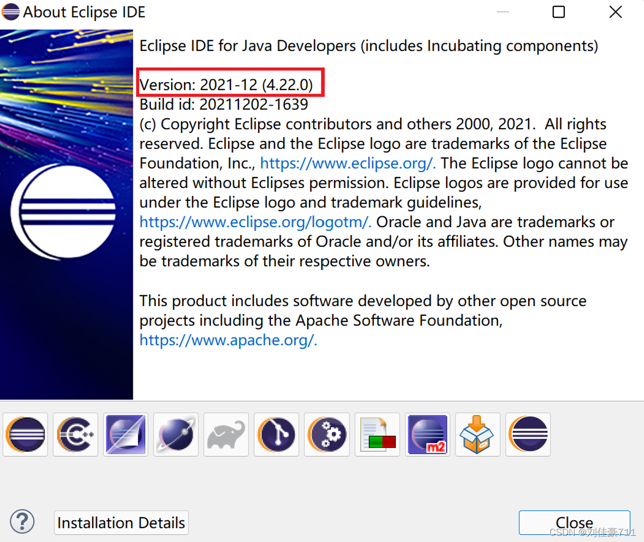
Task: Click the planet with orbit feature icon
Action: [x=176, y=435]
